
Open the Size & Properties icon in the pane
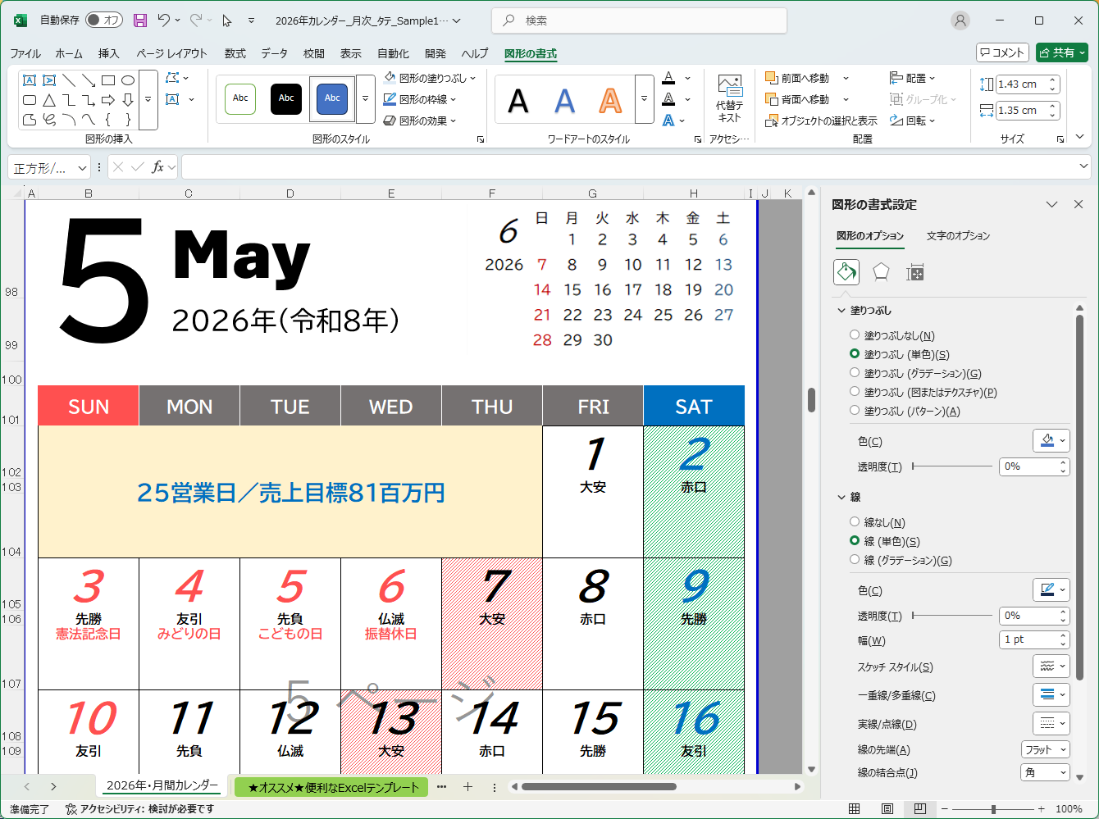914,271
